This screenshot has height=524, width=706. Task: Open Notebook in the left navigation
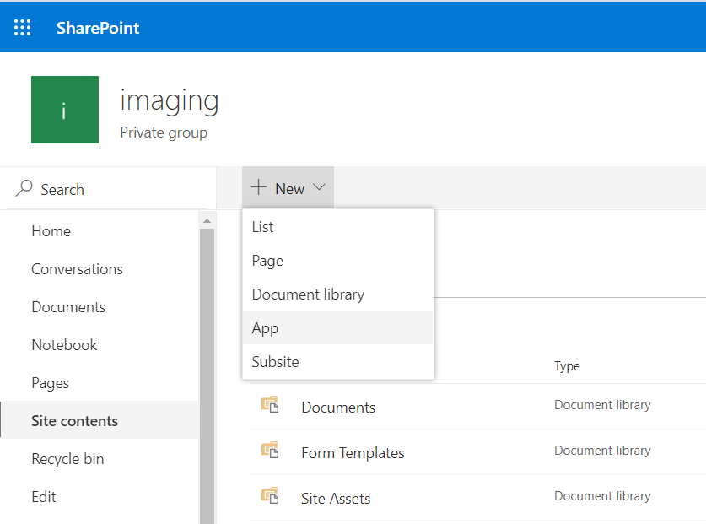pyautogui.click(x=64, y=344)
